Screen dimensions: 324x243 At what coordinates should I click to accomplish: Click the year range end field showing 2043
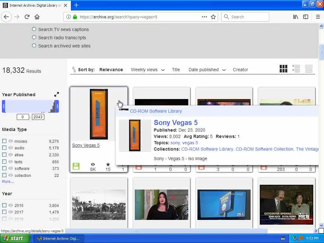coord(38,117)
